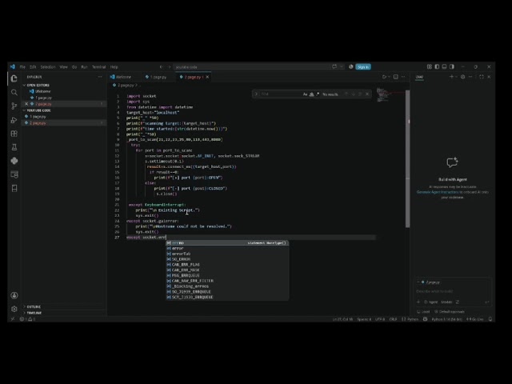
Task: Click the new chat plus icon
Action: point(451,77)
